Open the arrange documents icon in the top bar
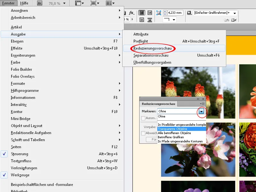The width and height of the screenshot is (256, 192). point(110,3)
